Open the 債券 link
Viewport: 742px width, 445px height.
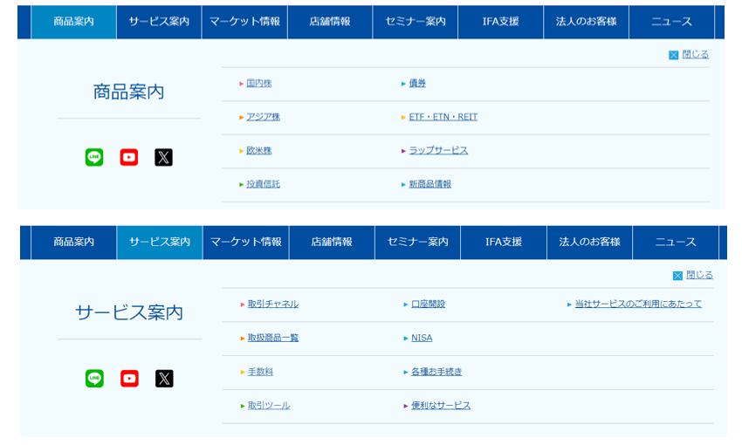(417, 84)
